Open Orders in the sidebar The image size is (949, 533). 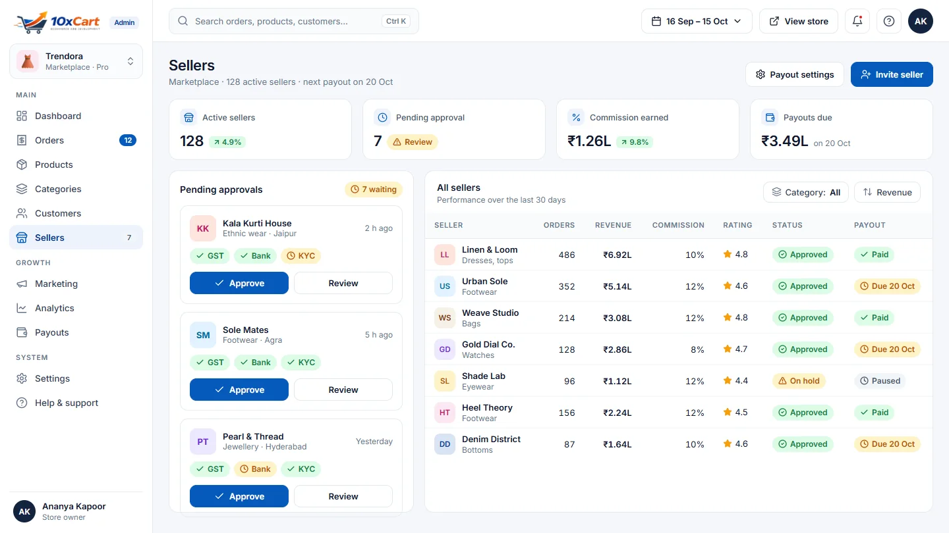pyautogui.click(x=76, y=140)
